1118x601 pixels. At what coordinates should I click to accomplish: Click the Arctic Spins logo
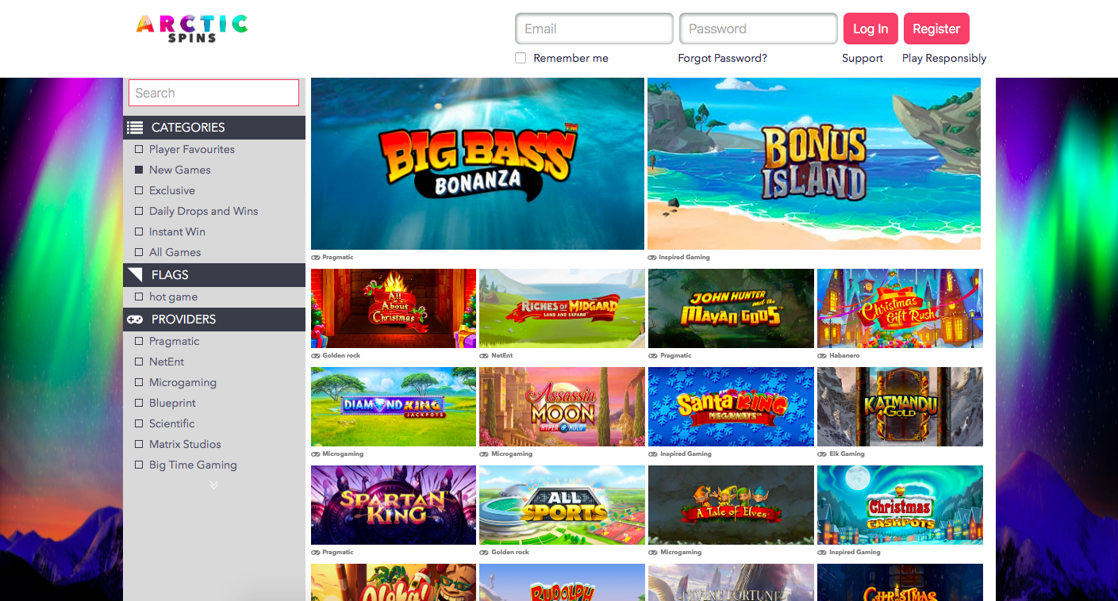(x=192, y=28)
